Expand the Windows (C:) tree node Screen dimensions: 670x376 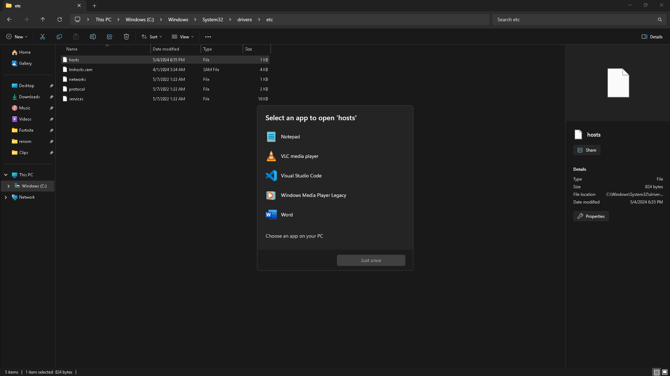point(8,186)
